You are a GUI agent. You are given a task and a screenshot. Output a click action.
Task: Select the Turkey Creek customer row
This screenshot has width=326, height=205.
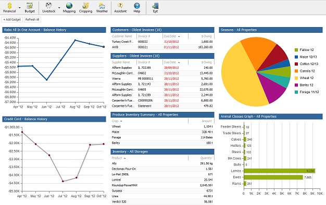pos(162,42)
